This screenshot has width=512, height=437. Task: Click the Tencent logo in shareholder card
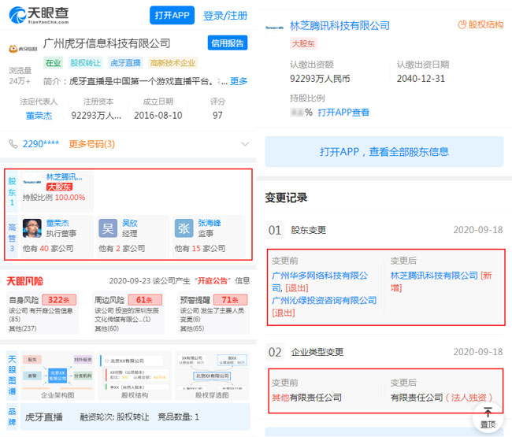32,182
